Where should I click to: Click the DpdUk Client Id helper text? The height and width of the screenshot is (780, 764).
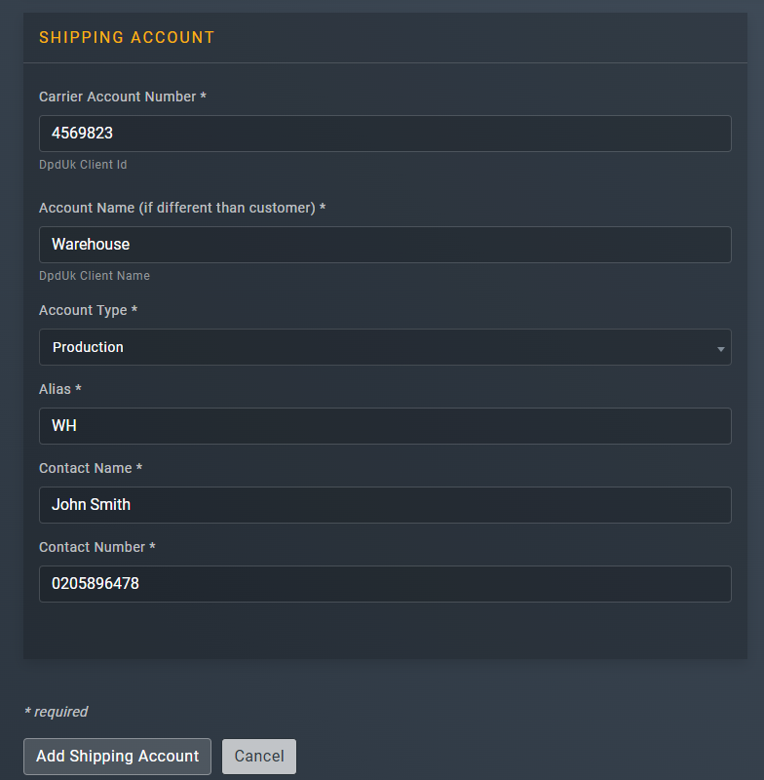click(83, 164)
